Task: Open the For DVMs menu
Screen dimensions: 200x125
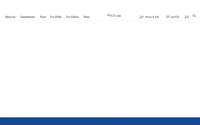Action: click(x=56, y=17)
